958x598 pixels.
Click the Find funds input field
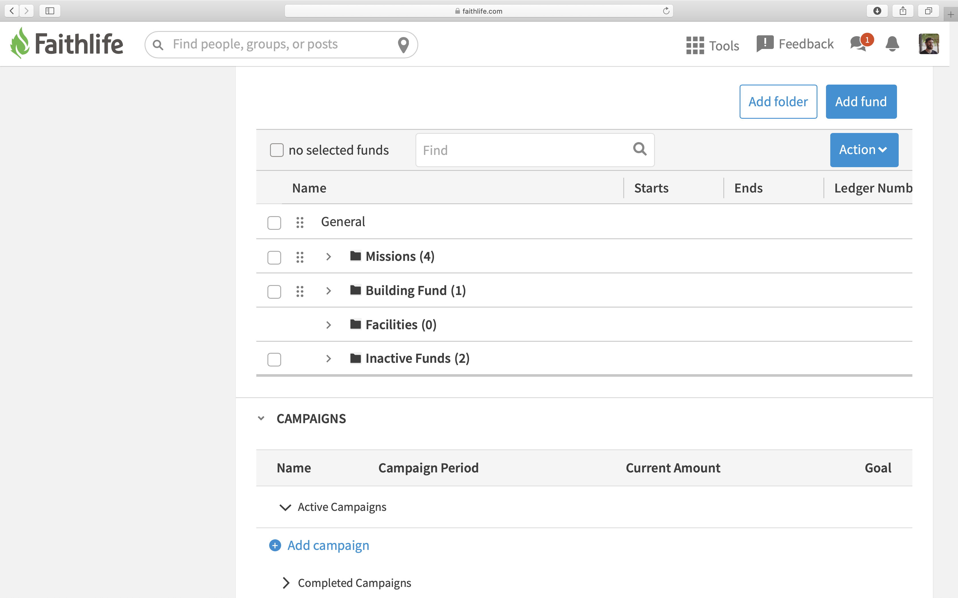(535, 150)
